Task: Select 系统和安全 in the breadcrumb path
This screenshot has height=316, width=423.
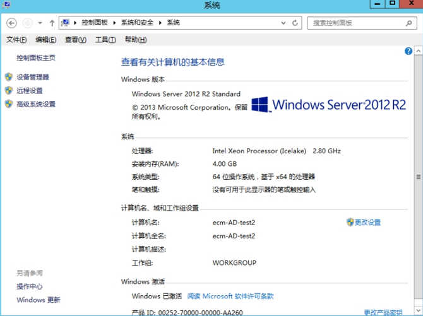Action: (137, 23)
